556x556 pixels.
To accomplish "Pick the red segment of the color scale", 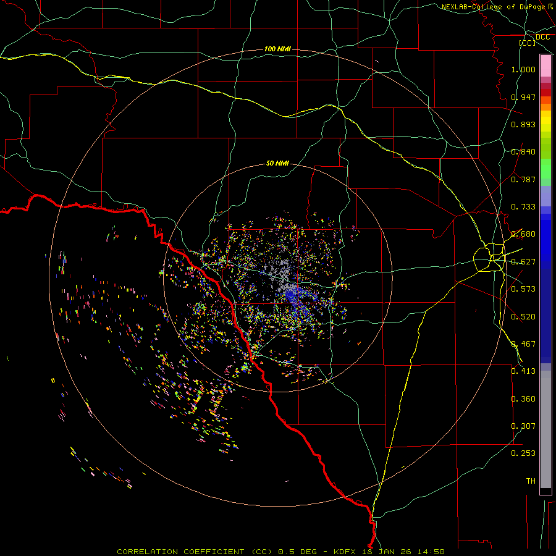I will tap(545, 93).
